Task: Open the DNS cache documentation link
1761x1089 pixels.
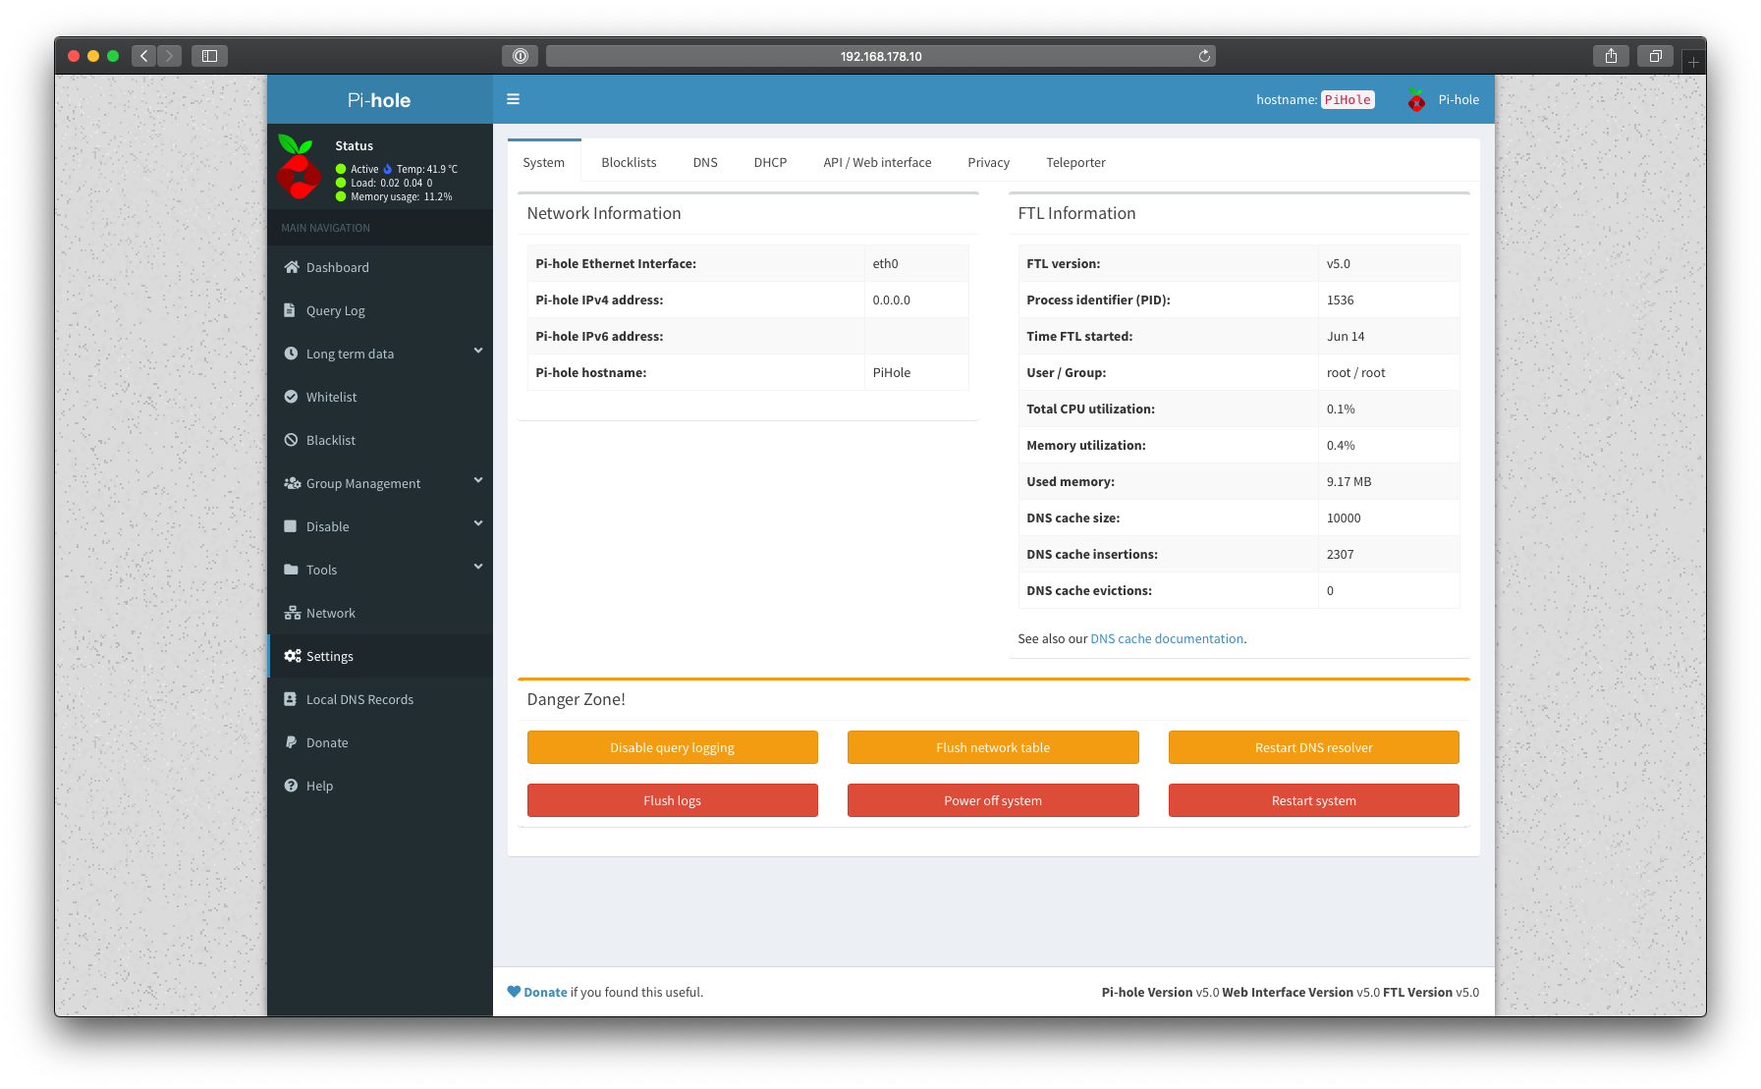Action: [x=1167, y=638]
